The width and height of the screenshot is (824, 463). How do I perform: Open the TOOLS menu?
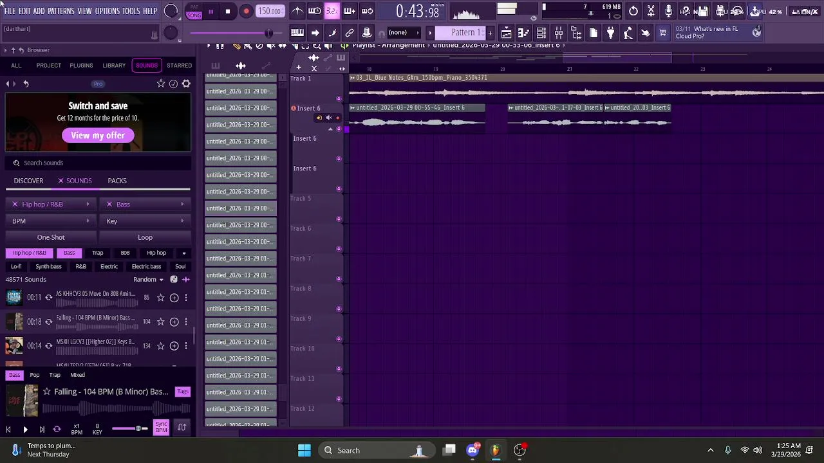(131, 12)
